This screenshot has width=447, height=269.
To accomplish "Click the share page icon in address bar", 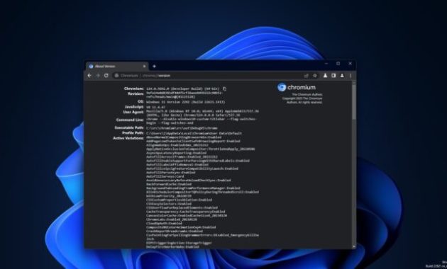I will [x=307, y=76].
